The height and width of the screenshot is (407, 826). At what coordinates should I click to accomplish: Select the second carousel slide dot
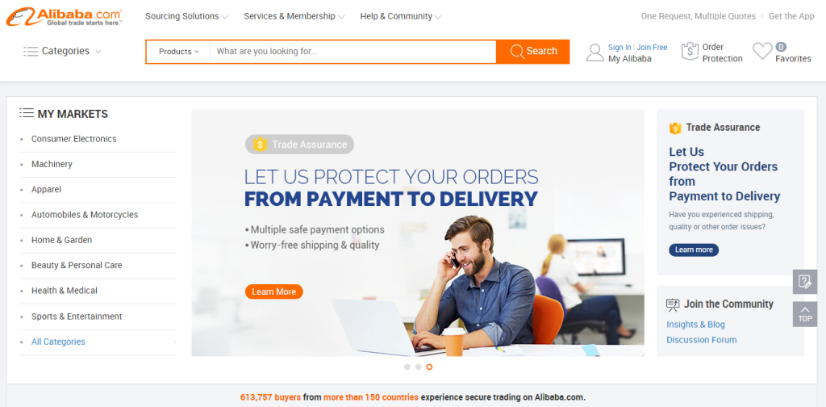tap(419, 367)
